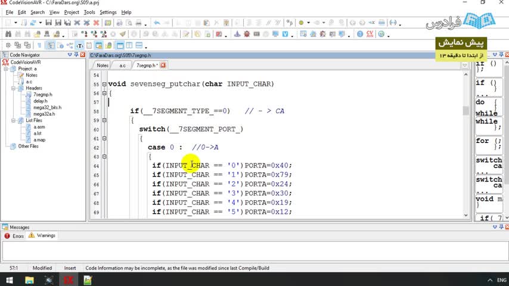The image size is (509, 286).
Task: Click the Build project icon
Action: point(94,34)
